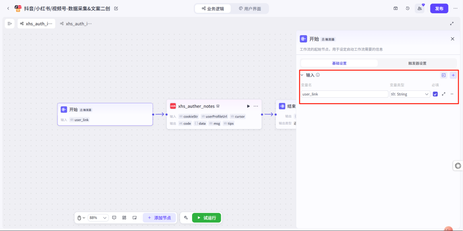This screenshot has width=463, height=231.
Task: Click the tips output tag
Action: pyautogui.click(x=228, y=123)
